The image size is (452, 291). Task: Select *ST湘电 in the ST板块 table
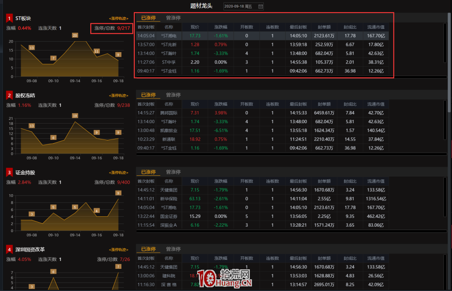tap(262, 35)
